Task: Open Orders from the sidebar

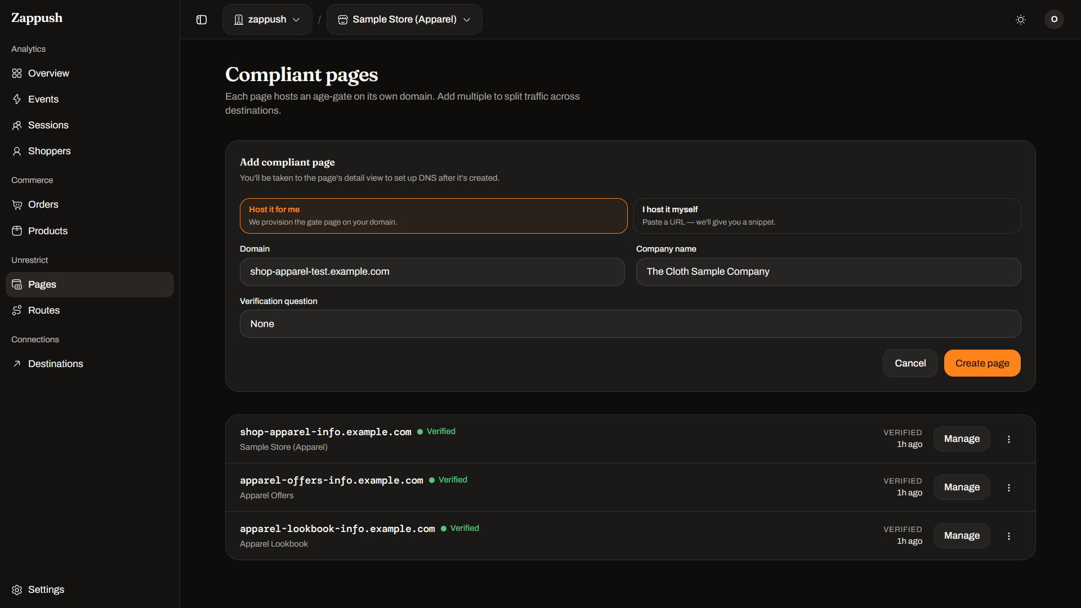Action: click(90, 204)
